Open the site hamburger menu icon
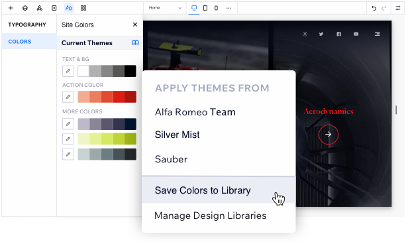 coord(378,34)
